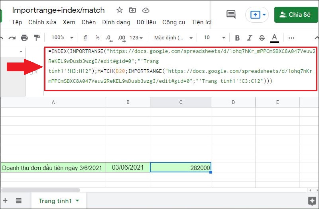Open the Mặc định font dropdown
319x209 pixels.
tap(173, 38)
